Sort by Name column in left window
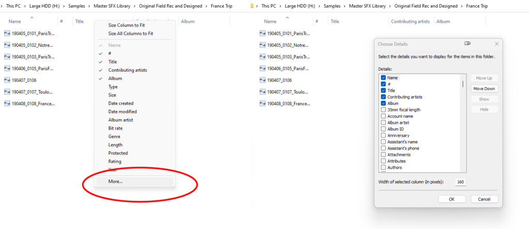 pos(14,21)
